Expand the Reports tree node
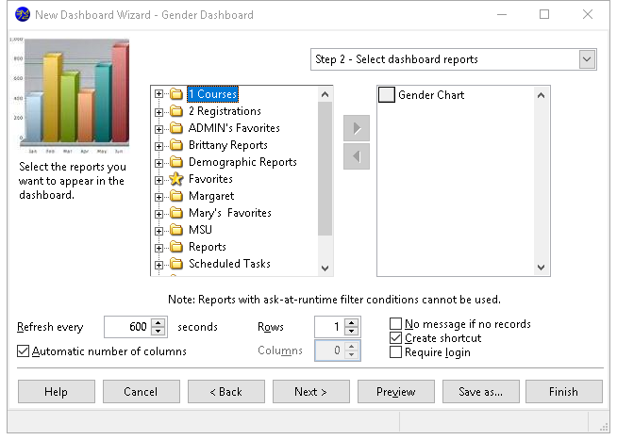617x440 pixels. point(158,248)
